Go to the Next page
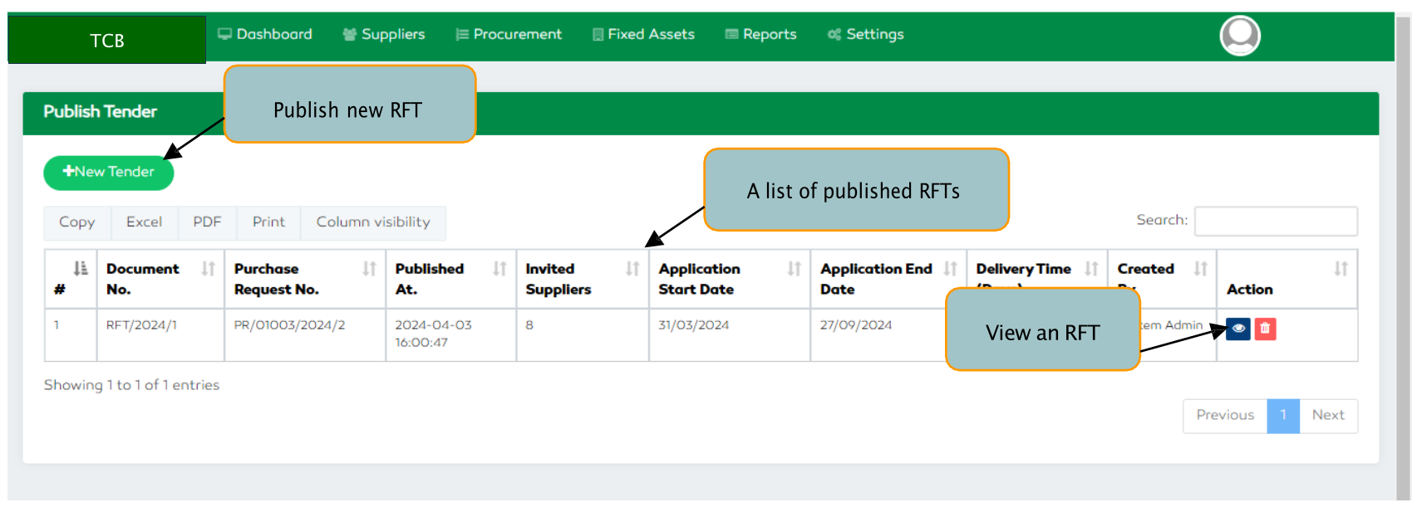 (x=1328, y=416)
